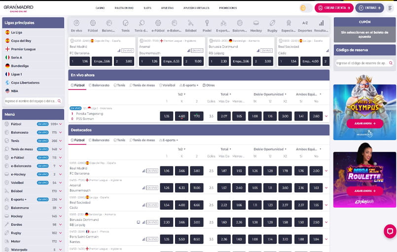Open statistics icon for Real Madrid match row
The width and height of the screenshot is (397, 252).
144,171
